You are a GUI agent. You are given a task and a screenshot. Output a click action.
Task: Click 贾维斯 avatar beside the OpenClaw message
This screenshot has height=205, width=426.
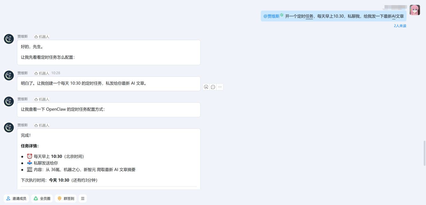tap(9, 101)
